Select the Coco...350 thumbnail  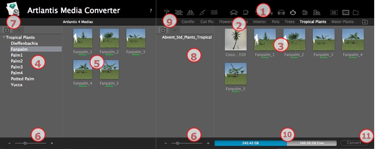pos(236,39)
